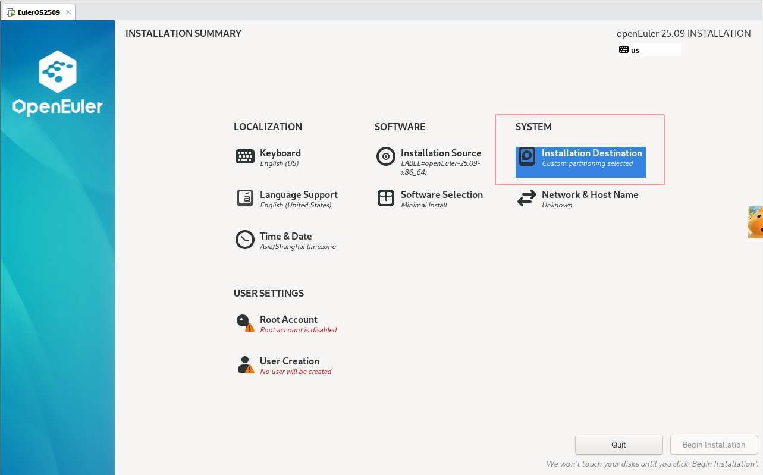Image resolution: width=763 pixels, height=475 pixels.
Task: Open Keyboard layout settings icon
Action: click(245, 156)
